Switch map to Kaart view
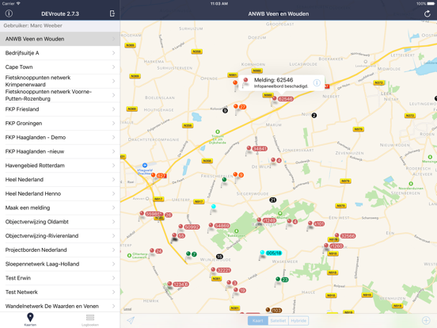The width and height of the screenshot is (437, 328). 258,320
